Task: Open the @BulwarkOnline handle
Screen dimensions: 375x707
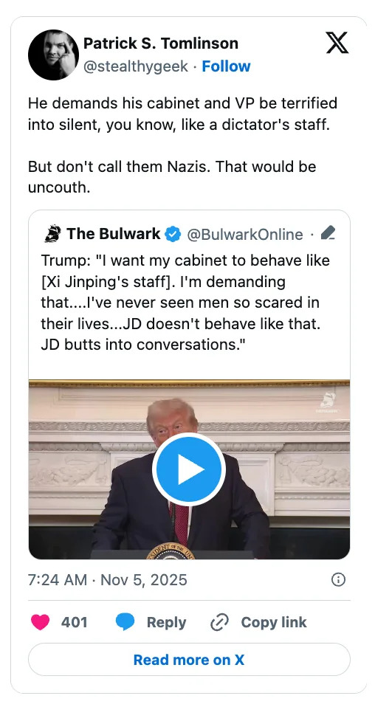Action: 245,235
